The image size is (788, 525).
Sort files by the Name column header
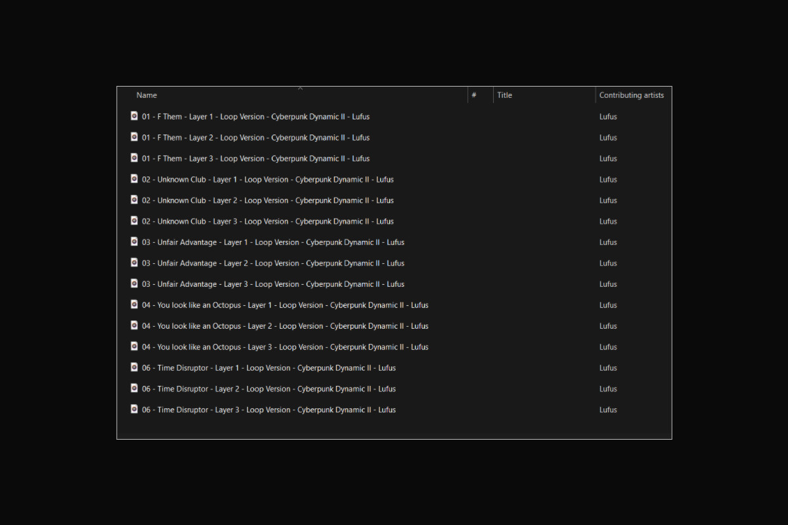point(147,96)
